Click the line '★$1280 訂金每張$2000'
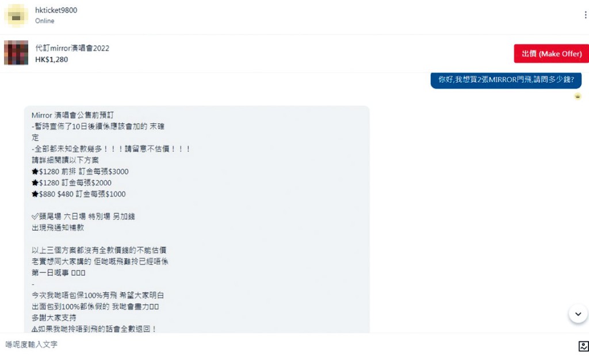589x358 pixels. click(x=71, y=183)
